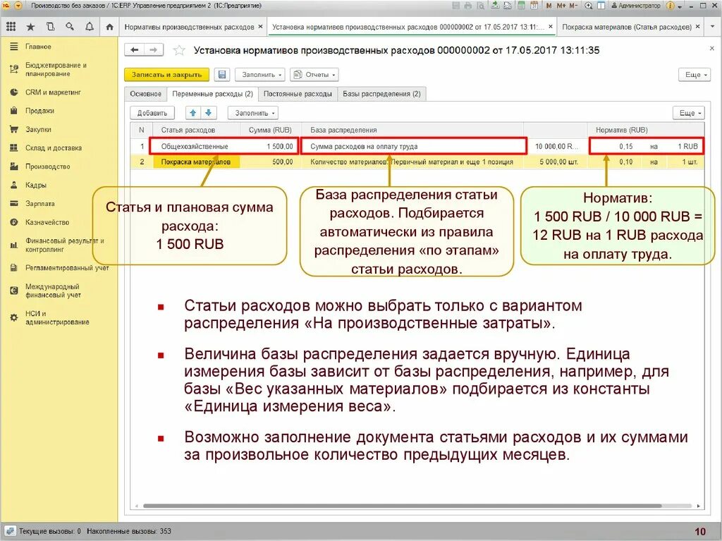Open Склад и доставка section
722x541 pixels.
tap(54, 148)
